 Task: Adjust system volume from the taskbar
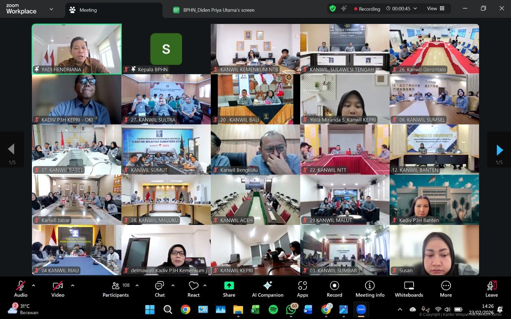447,309
